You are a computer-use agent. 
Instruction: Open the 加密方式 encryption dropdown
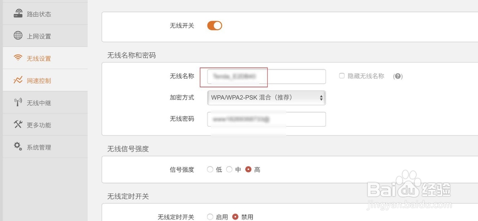pyautogui.click(x=266, y=98)
